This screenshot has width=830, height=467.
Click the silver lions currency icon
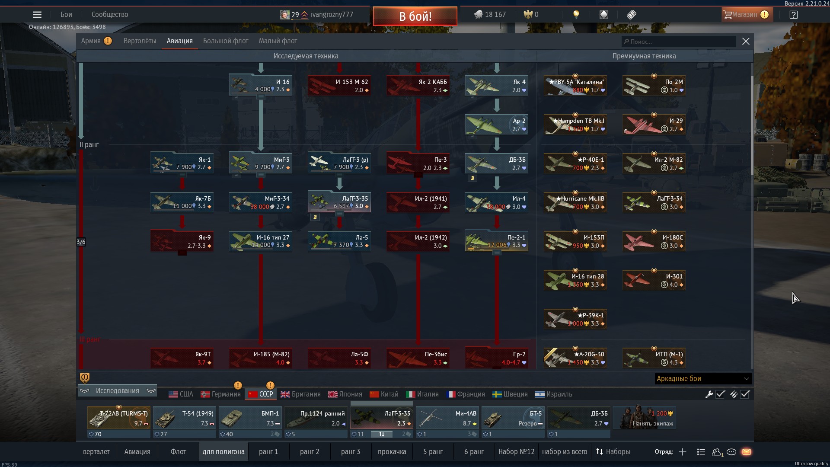point(478,15)
